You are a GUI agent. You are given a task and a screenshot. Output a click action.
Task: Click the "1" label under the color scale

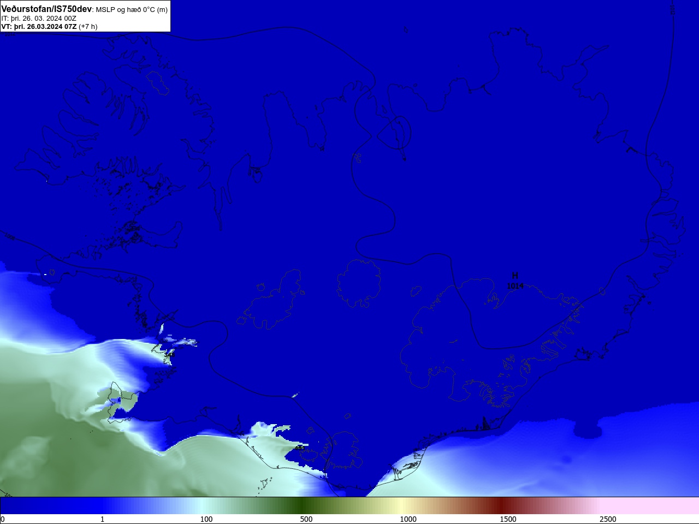point(102,519)
